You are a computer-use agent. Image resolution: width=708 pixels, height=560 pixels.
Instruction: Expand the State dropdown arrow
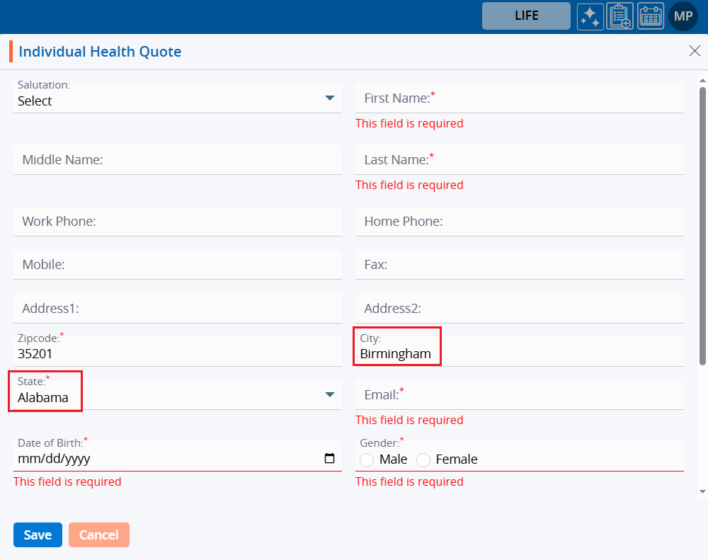[x=329, y=394]
